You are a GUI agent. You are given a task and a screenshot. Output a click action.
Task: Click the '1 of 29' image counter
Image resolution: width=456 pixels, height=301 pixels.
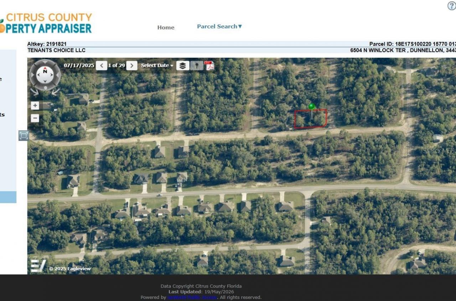pos(116,66)
